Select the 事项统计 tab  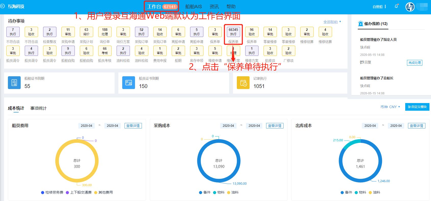pyautogui.click(x=39, y=108)
